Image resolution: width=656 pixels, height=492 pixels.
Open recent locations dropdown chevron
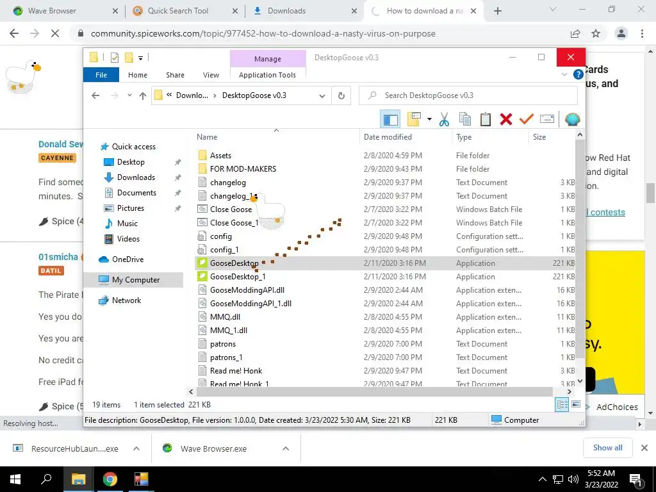click(x=129, y=96)
